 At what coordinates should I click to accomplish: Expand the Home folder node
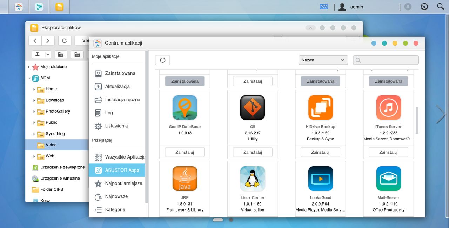(x=34, y=89)
